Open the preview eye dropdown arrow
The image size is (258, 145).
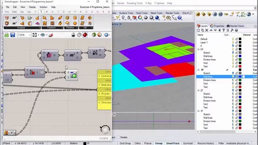click(47, 35)
